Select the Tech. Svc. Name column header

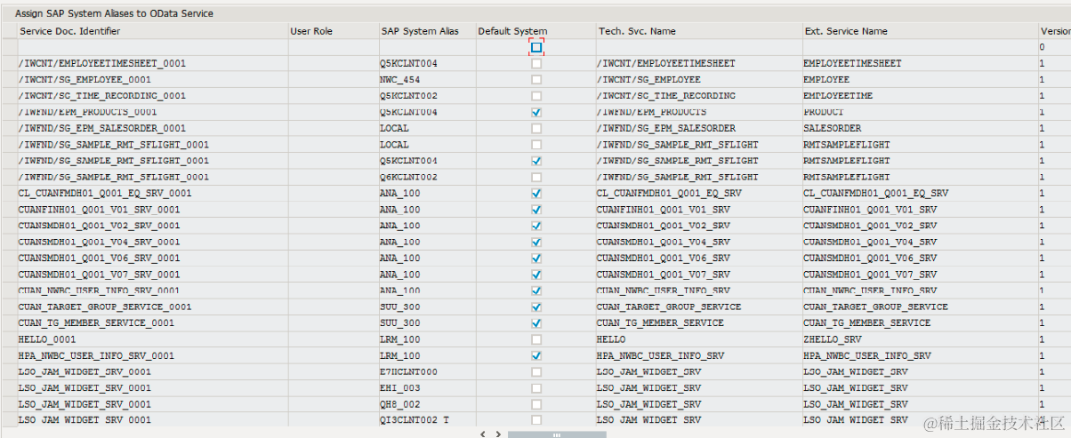click(699, 31)
